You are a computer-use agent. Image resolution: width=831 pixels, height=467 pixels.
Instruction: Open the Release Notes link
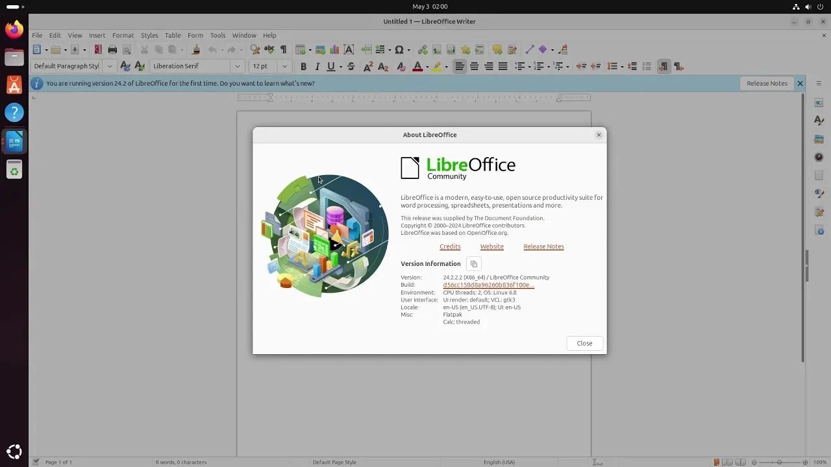click(543, 246)
